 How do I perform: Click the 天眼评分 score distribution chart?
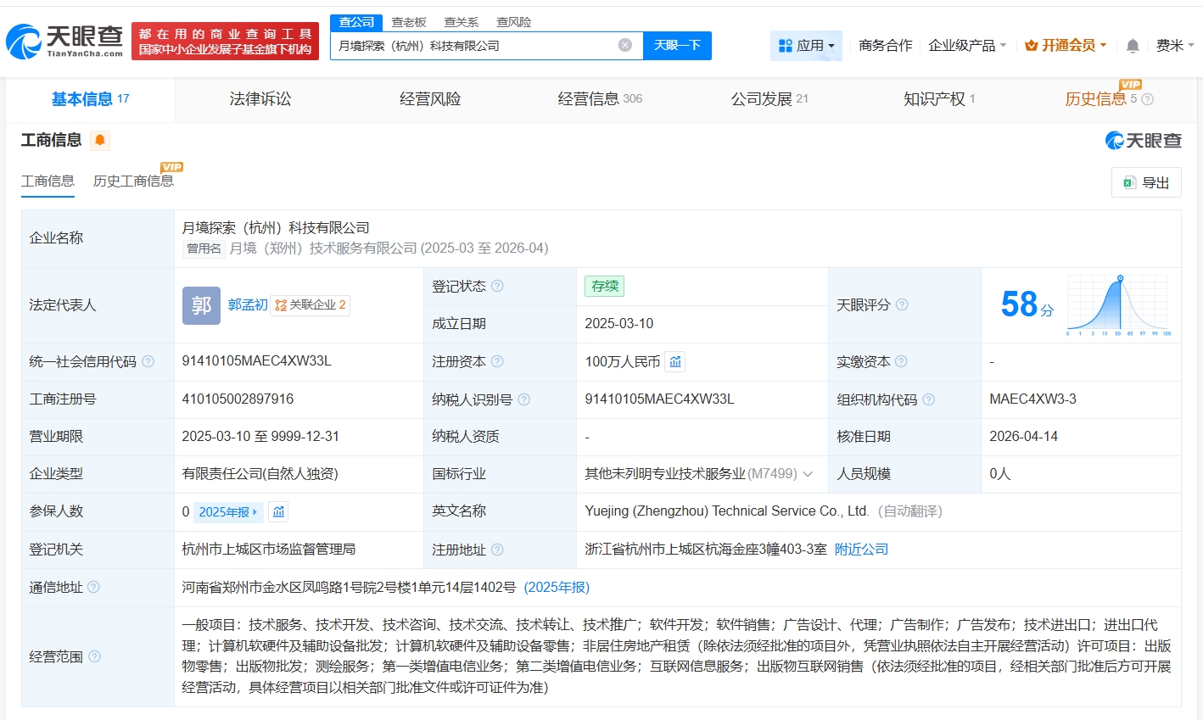[1116, 305]
